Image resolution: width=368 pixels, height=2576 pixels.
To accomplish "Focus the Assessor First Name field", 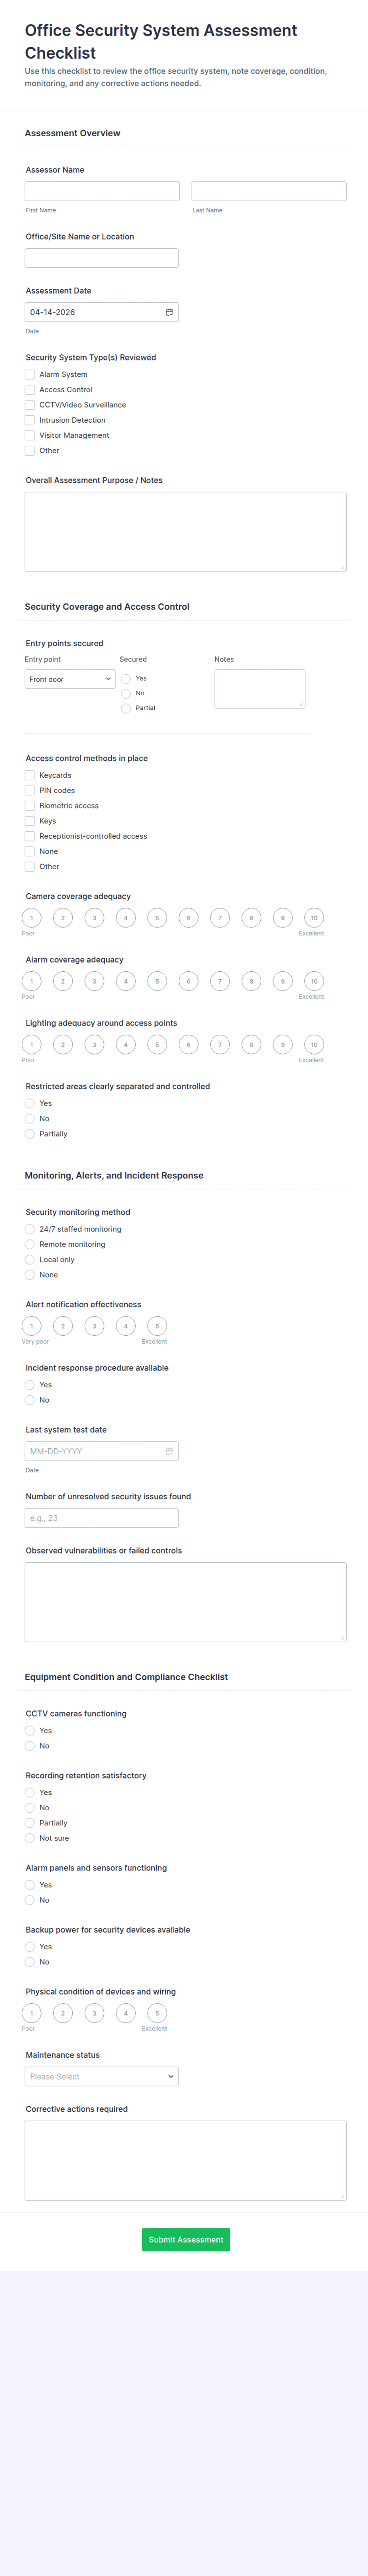I will pyautogui.click(x=102, y=191).
